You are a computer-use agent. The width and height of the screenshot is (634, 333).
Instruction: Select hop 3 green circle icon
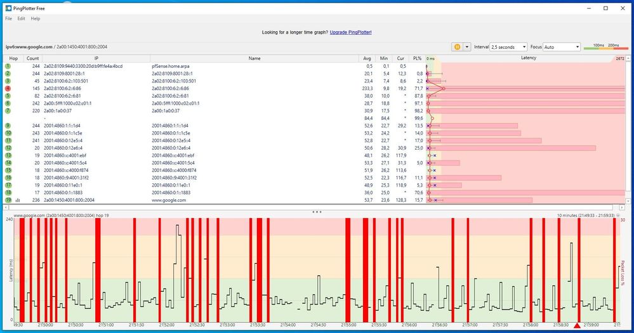[x=8, y=81]
